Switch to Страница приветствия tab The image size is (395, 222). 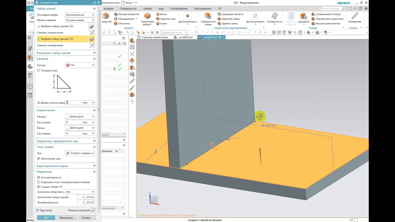pyautogui.click(x=152, y=37)
